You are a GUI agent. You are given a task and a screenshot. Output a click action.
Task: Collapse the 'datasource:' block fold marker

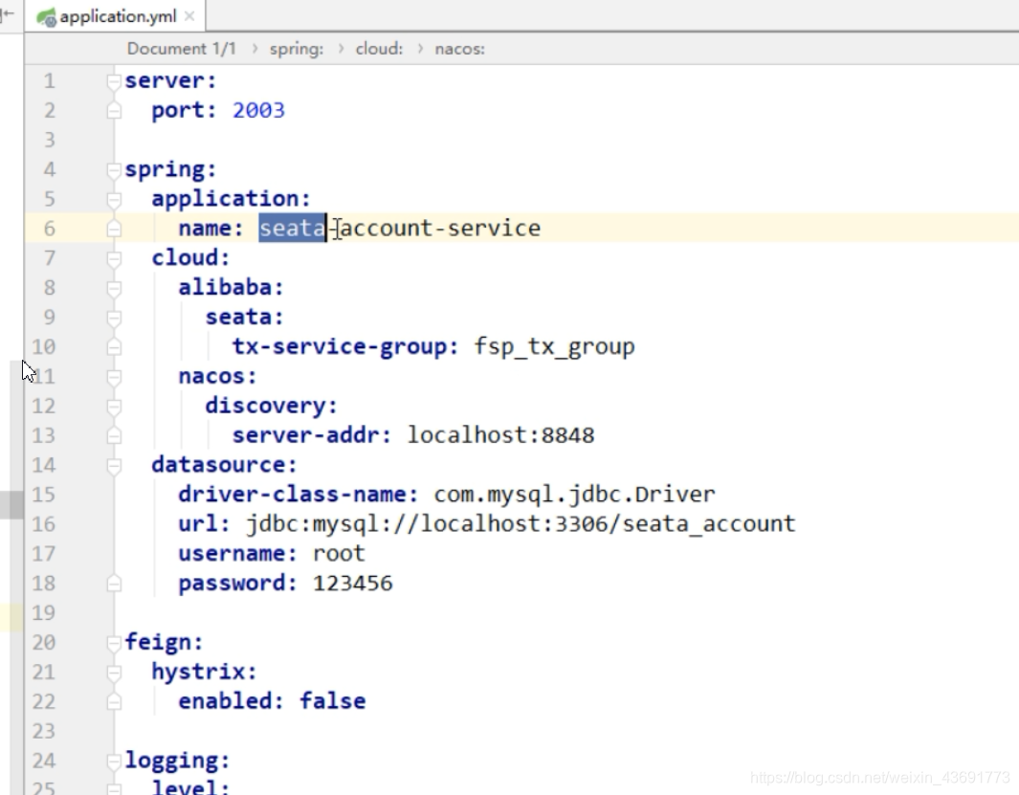114,466
